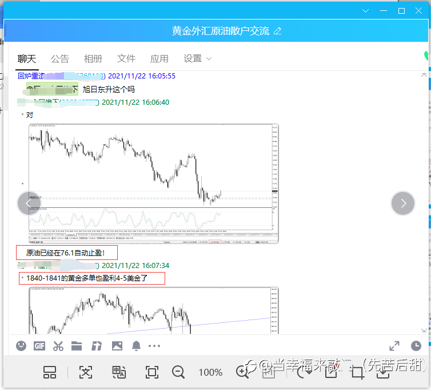This screenshot has height=390, width=431.
Task: Save the image with the download icon
Action: coord(383,373)
